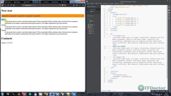The image size is (171, 96).
Task: Fold the section tag at line 23
Action: click(x=106, y=30)
